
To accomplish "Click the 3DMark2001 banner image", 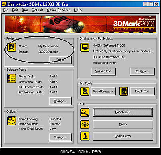I will coord(80,24).
